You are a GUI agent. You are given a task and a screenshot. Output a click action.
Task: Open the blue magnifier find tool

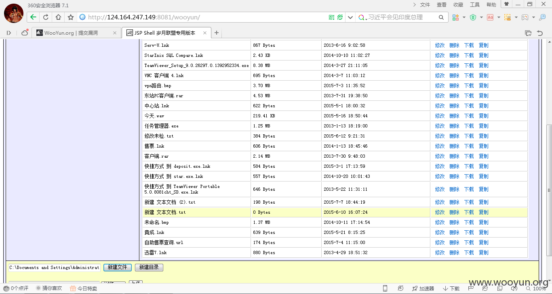point(542,17)
